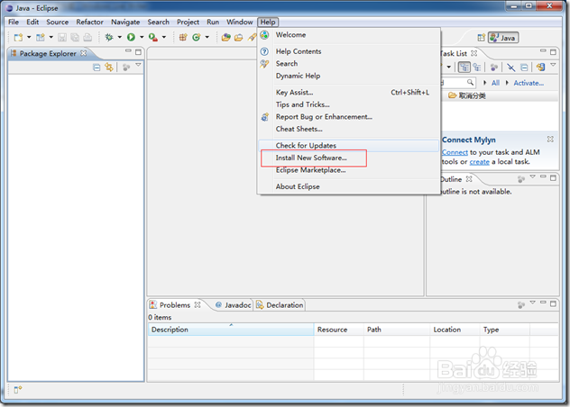Click Collapse All in Package Explorer
Image resolution: width=570 pixels, height=407 pixels.
point(97,68)
